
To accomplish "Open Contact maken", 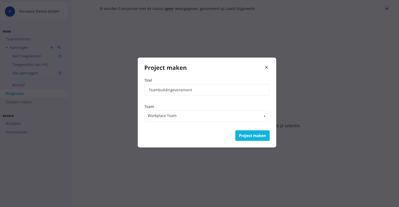I will [19, 102].
